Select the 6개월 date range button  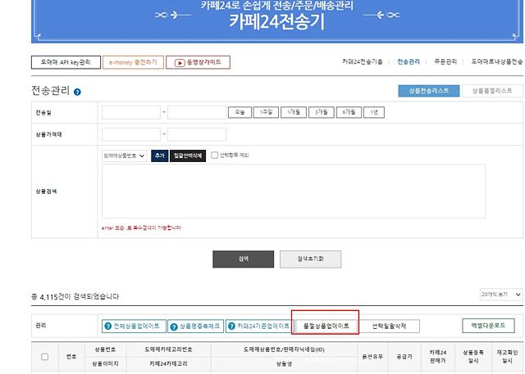click(x=349, y=112)
